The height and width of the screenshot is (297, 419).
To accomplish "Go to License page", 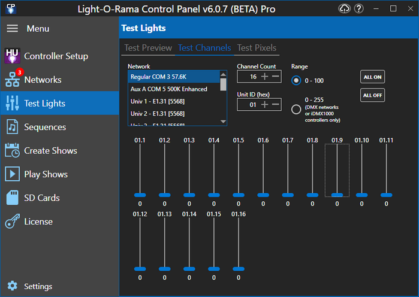I will point(38,222).
